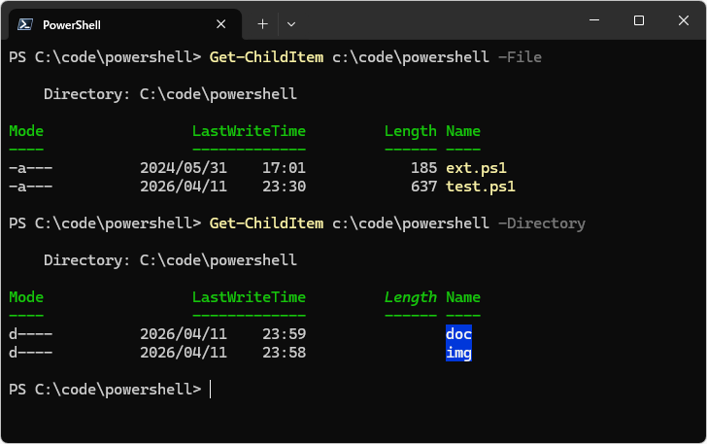Close the PowerShell tab
This screenshot has width=707, height=444.
222,23
